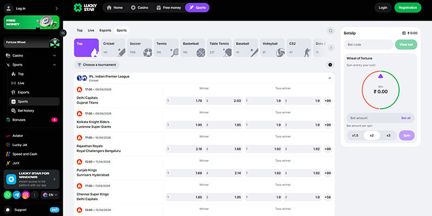The height and width of the screenshot is (216, 432).
Task: Select the Volleyball sport category
Action: (x=272, y=48)
